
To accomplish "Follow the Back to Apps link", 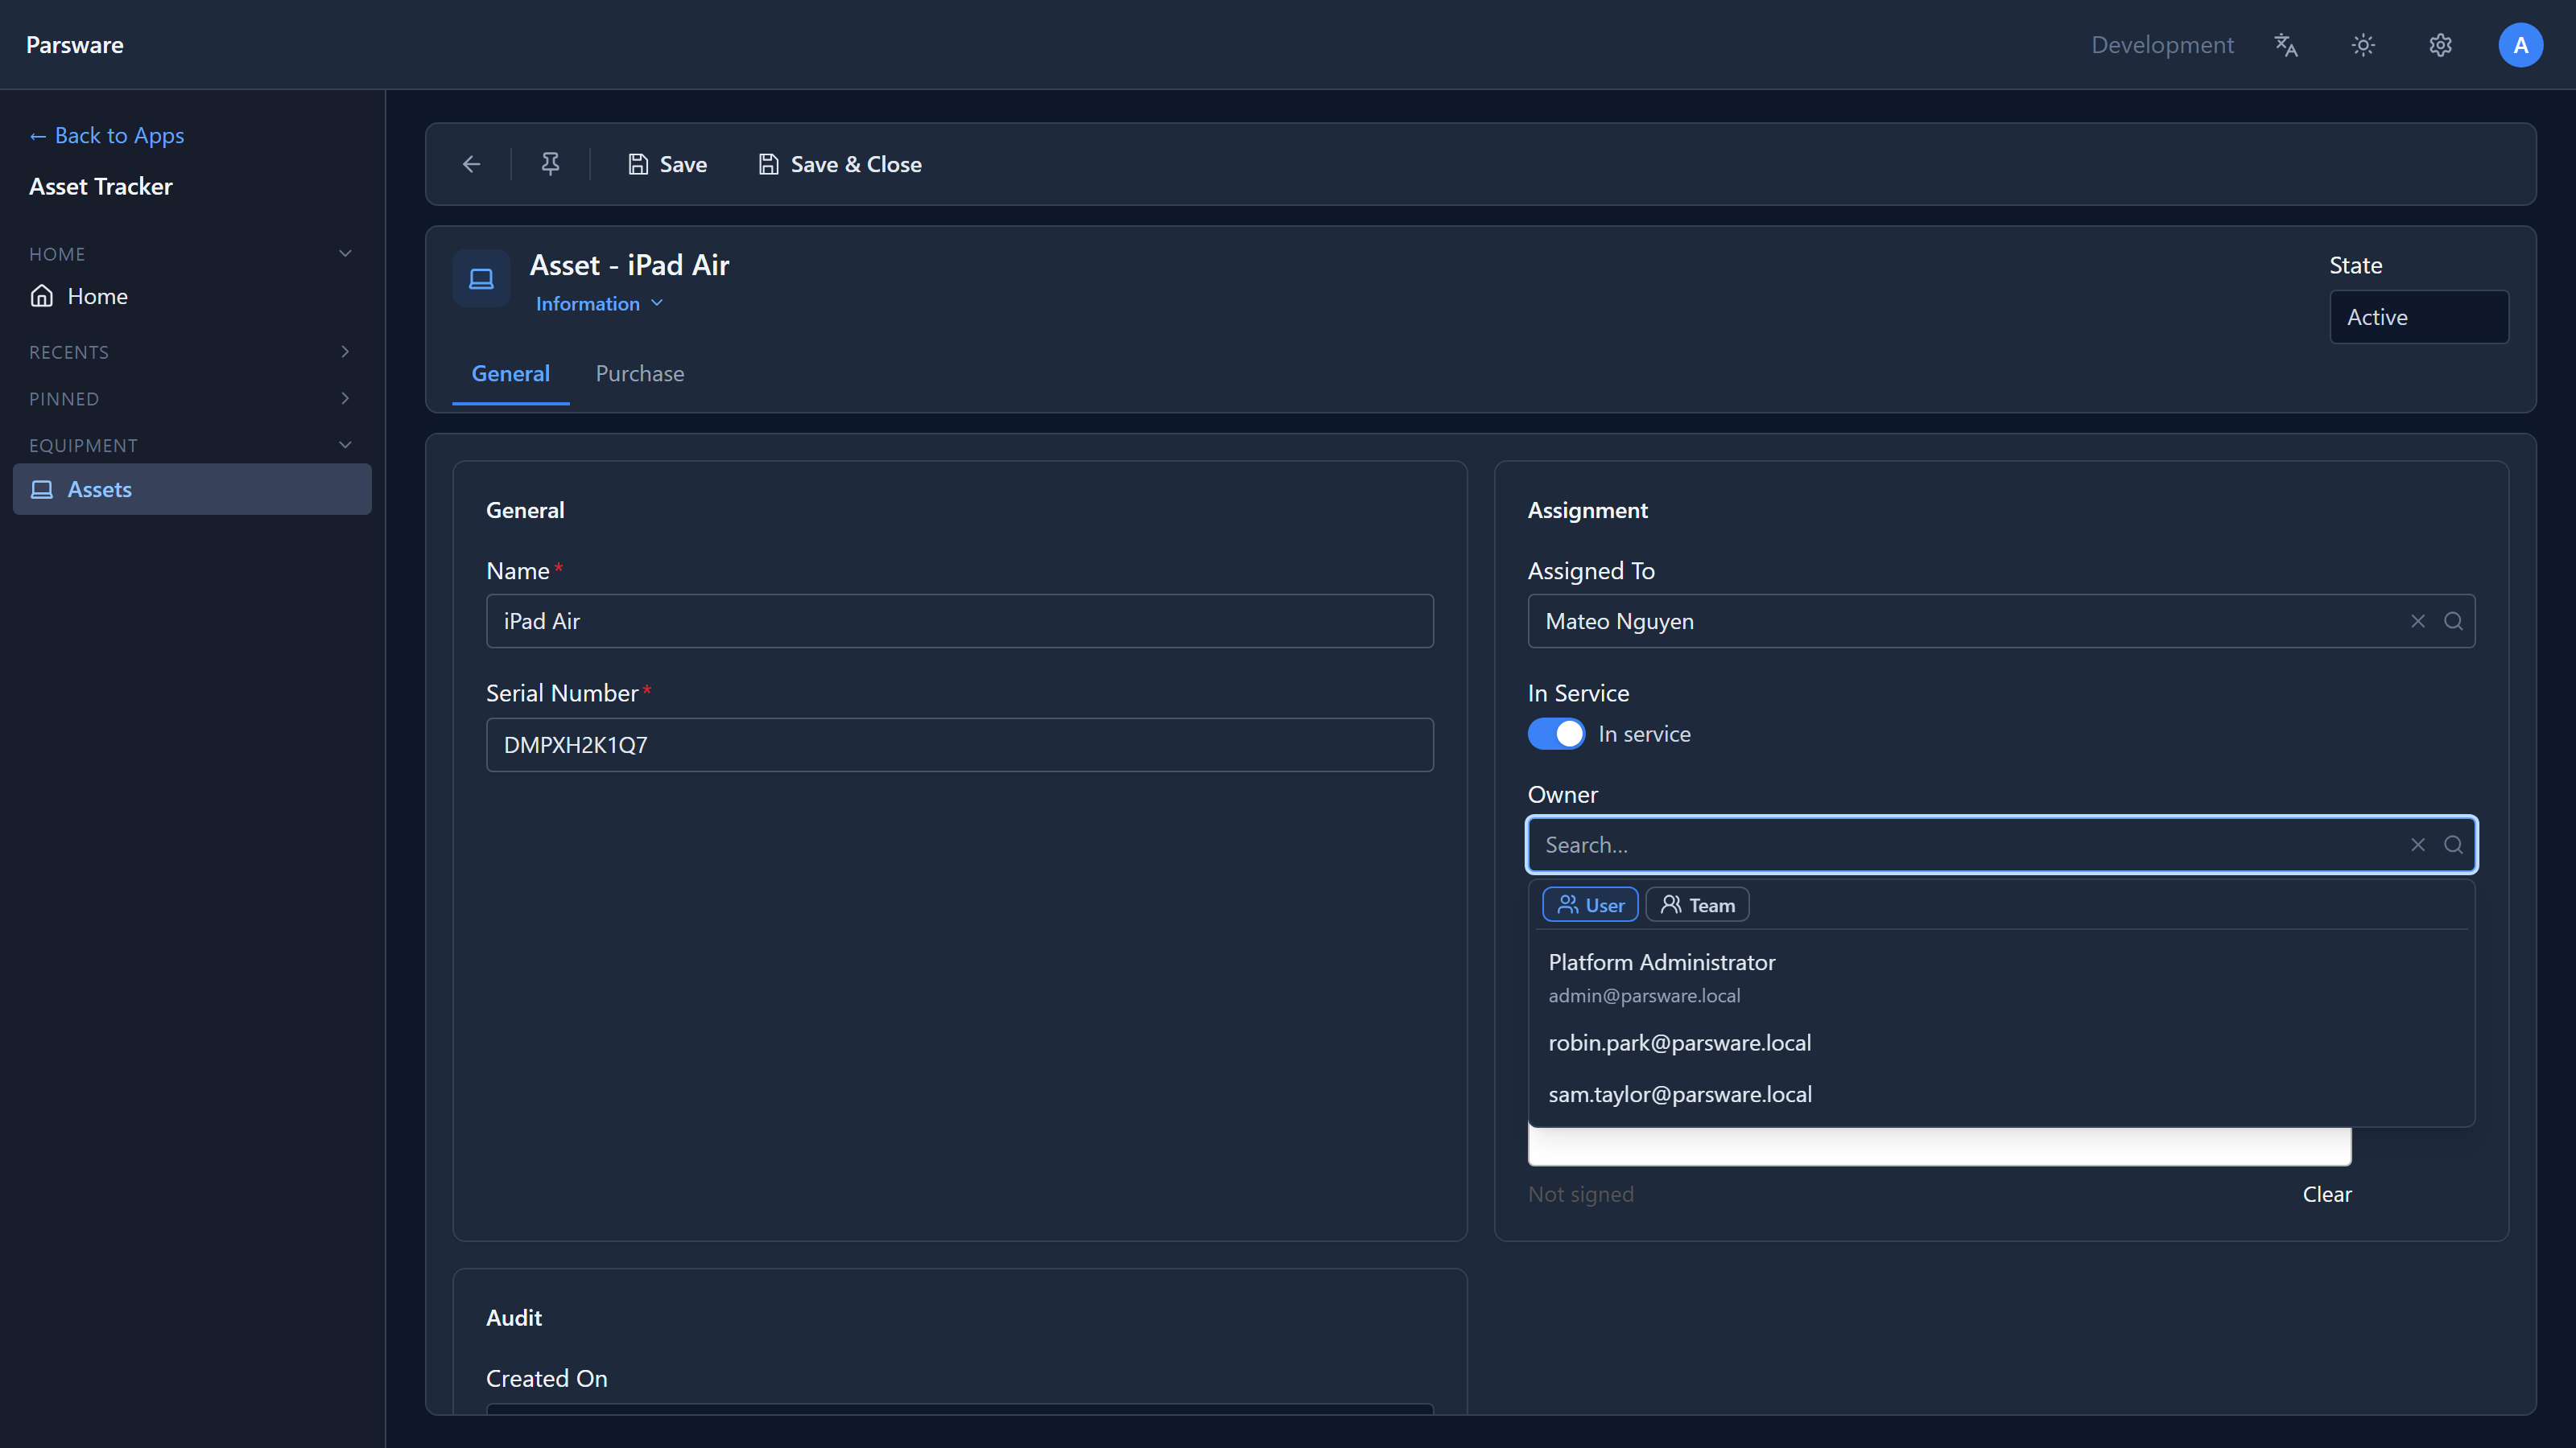I will tap(107, 135).
